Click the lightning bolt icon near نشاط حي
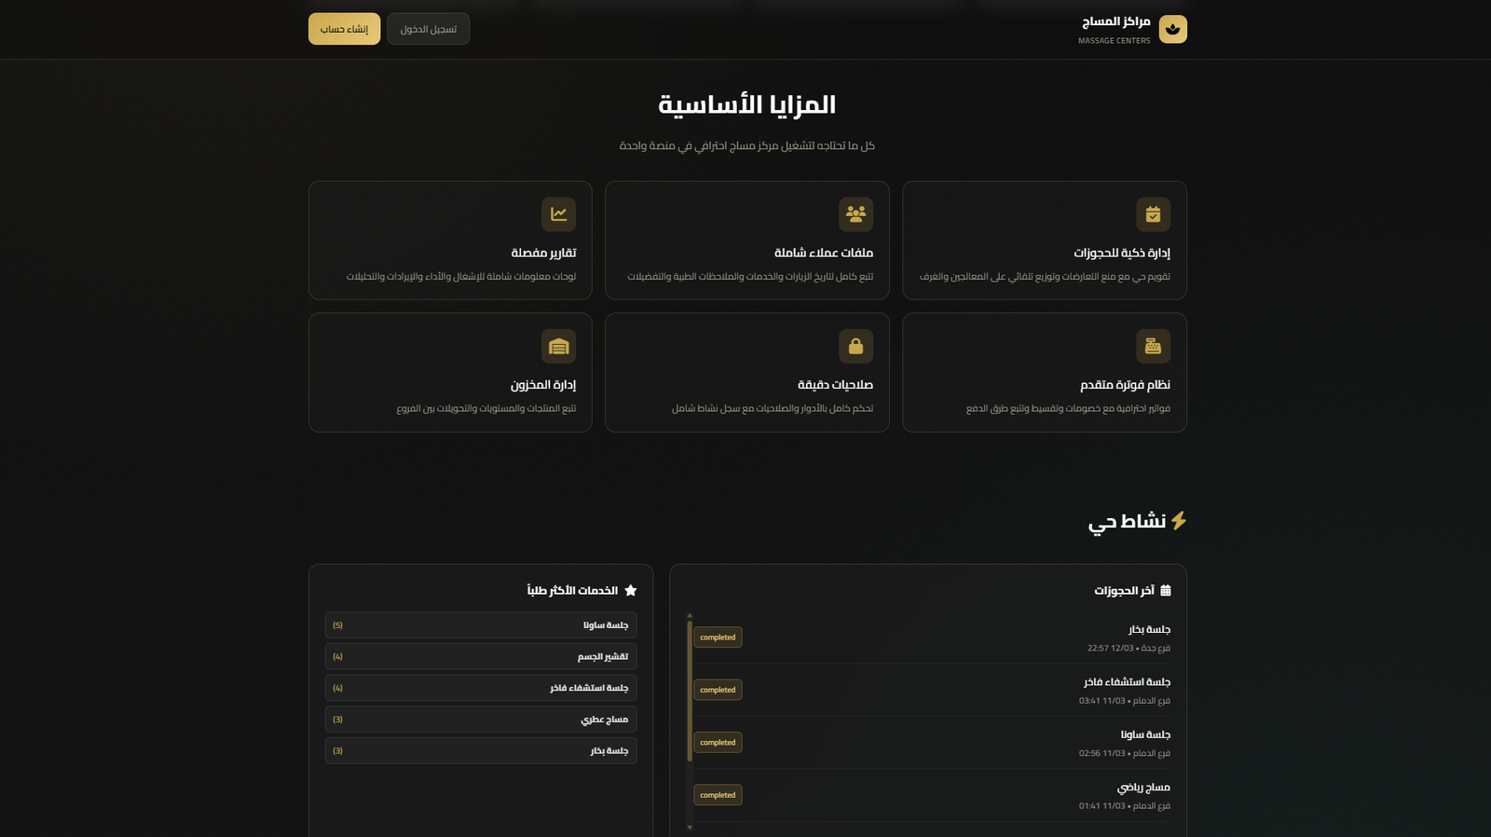The width and height of the screenshot is (1491, 837). 1179,520
